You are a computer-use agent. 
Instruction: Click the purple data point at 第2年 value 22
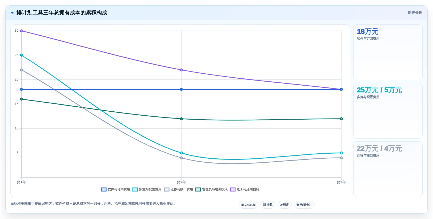coord(181,70)
